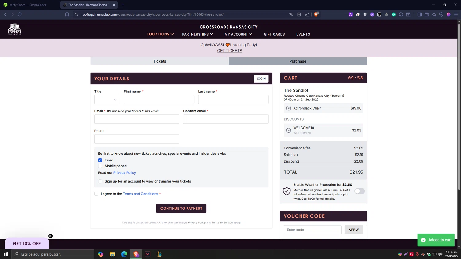Click APPLY voucher code button
461x259 pixels.
(x=354, y=230)
